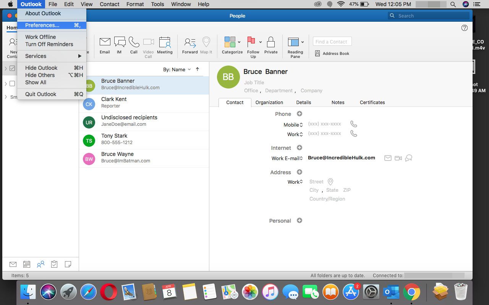Select Turn Off Reminders menu item
Viewport: 489px width, 305px height.
coord(52,44)
